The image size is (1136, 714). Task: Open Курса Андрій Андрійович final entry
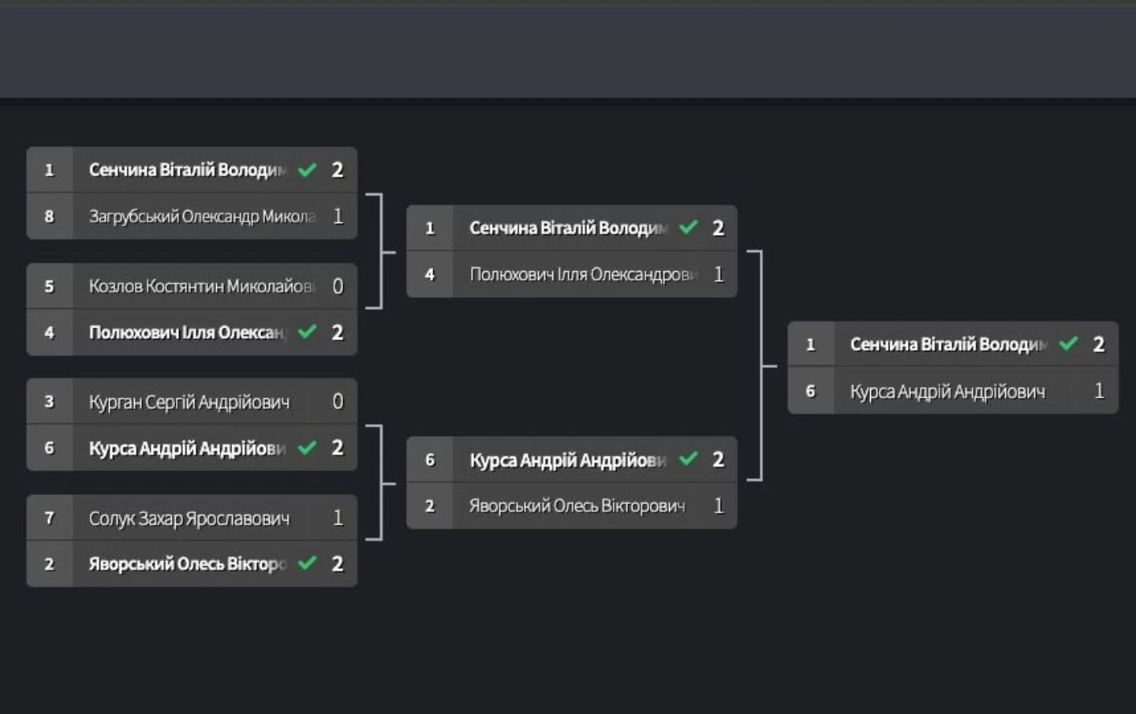953,391
